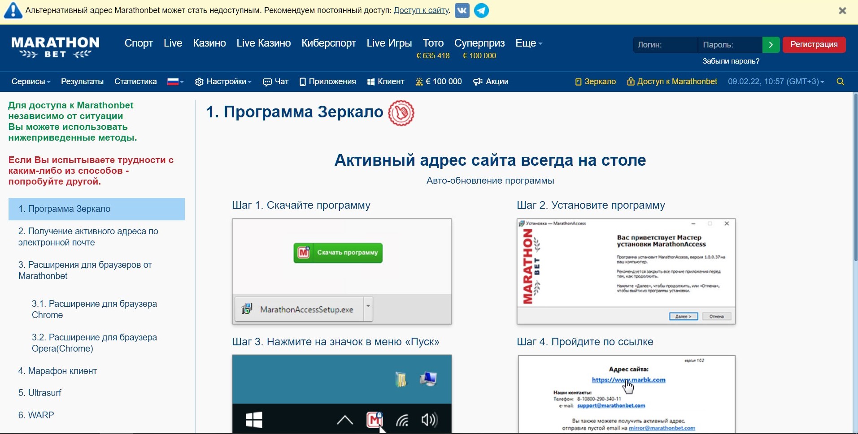
Task: Click the step 2 installer screenshot
Action: [x=626, y=271]
